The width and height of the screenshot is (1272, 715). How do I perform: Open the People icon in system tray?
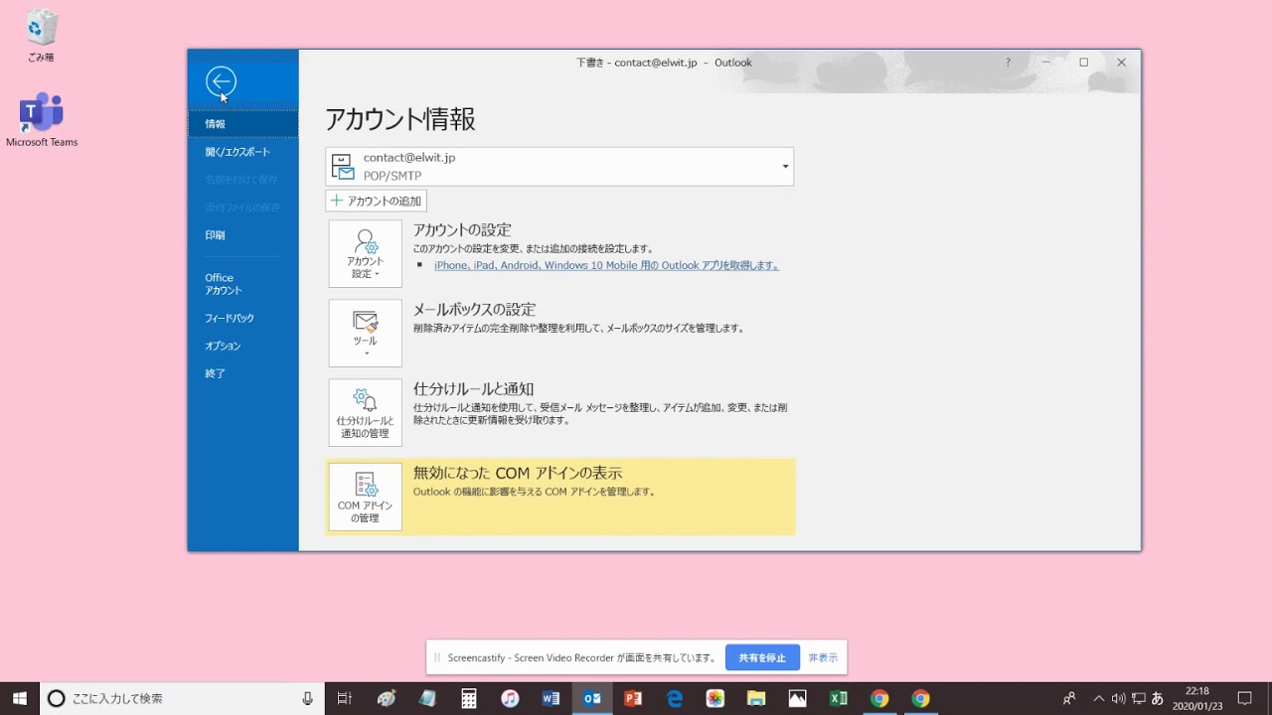1069,698
